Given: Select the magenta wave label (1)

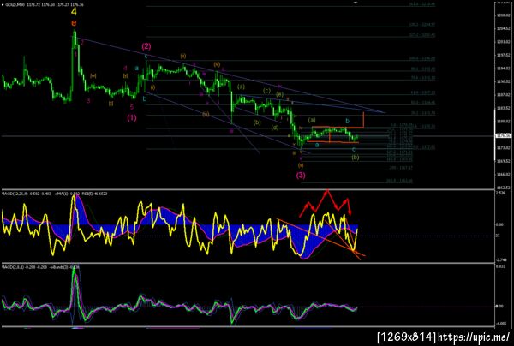Looking at the screenshot, I should click(x=132, y=117).
